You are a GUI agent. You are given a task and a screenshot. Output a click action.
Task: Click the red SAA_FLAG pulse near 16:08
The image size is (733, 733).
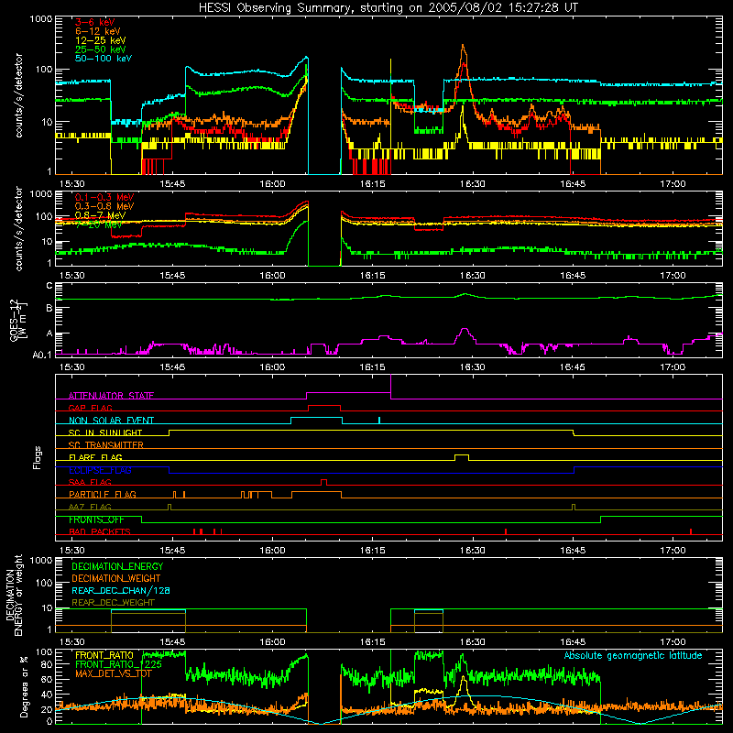click(x=324, y=482)
